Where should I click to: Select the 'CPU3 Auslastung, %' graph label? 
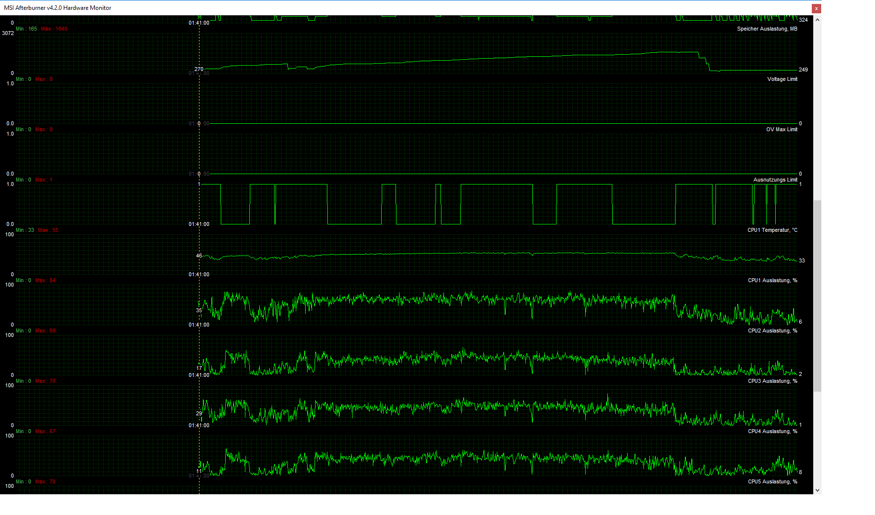[x=772, y=381]
